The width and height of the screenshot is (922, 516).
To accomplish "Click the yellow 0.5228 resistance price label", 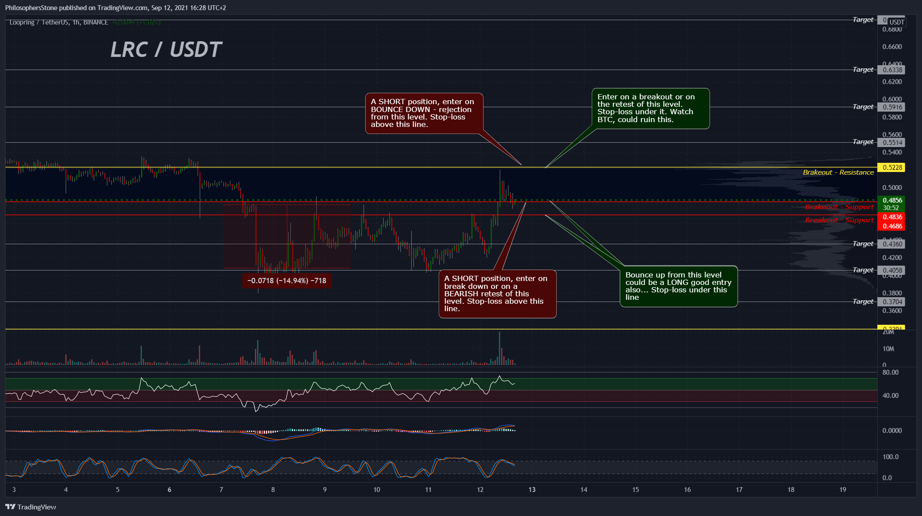I will pyautogui.click(x=892, y=168).
